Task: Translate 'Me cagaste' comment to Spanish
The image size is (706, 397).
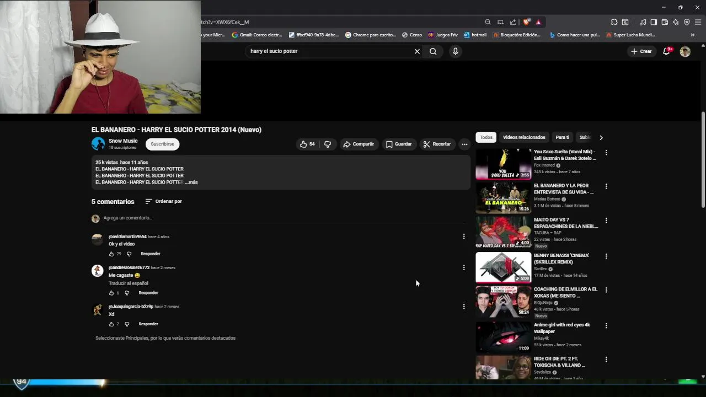Action: [129, 283]
